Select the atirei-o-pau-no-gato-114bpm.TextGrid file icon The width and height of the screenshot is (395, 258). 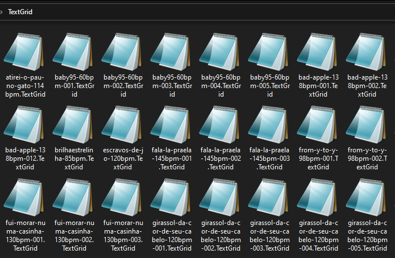point(24,51)
